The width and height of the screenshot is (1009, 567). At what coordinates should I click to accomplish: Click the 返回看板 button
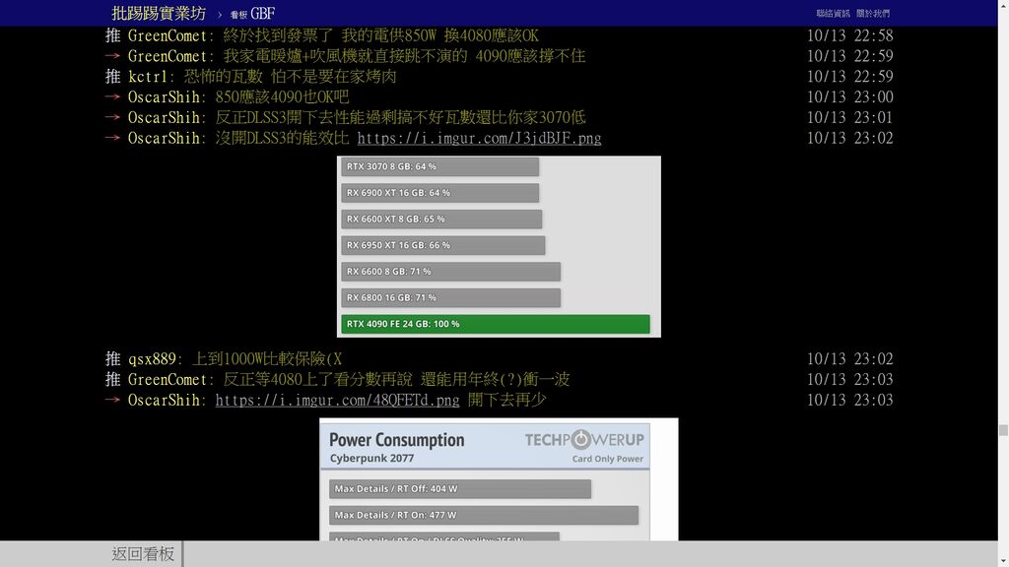(143, 553)
